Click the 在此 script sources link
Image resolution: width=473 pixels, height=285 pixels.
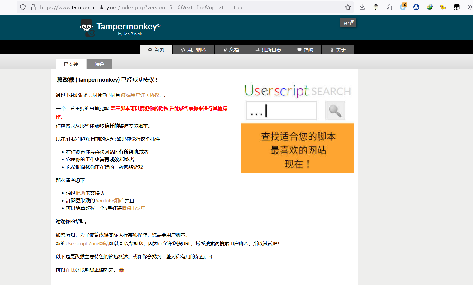70,270
